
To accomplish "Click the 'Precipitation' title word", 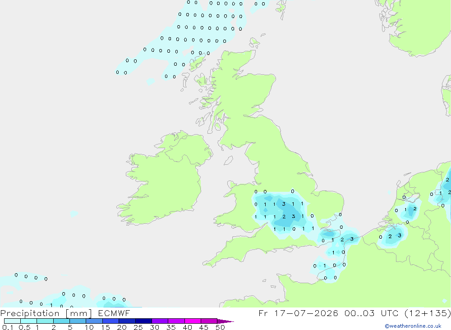I will [30, 313].
